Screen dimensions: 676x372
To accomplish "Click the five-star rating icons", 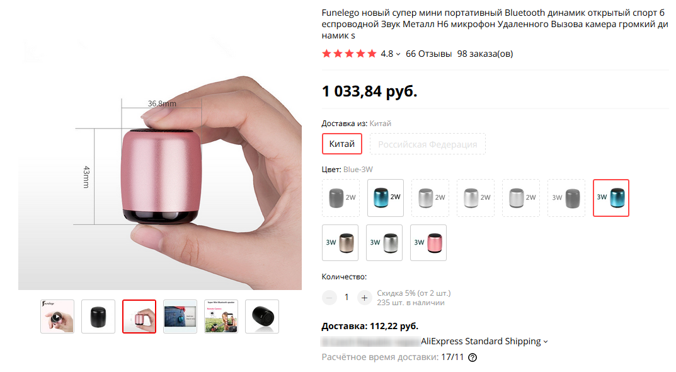I will click(349, 54).
